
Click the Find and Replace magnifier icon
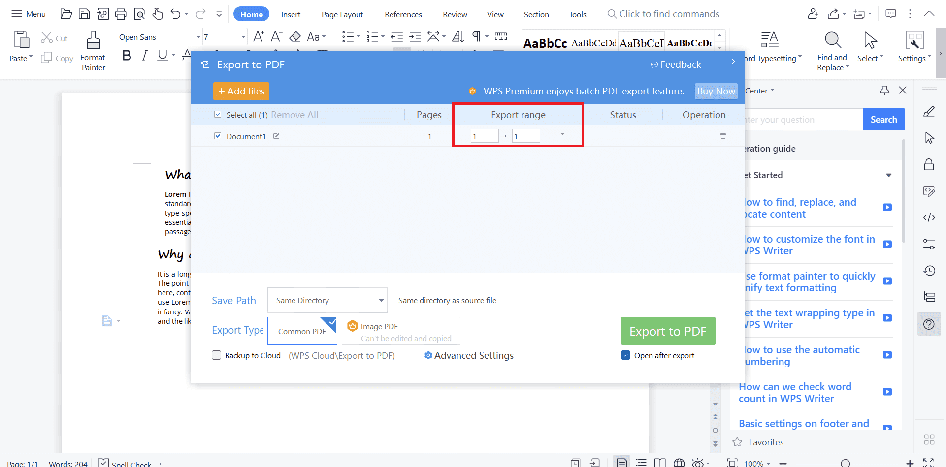pos(832,40)
